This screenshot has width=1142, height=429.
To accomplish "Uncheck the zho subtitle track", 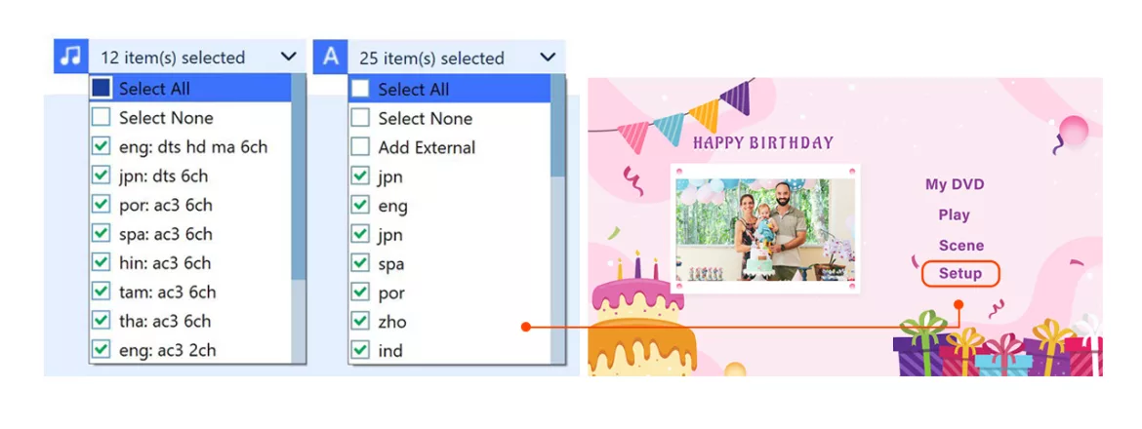I will coord(360,322).
